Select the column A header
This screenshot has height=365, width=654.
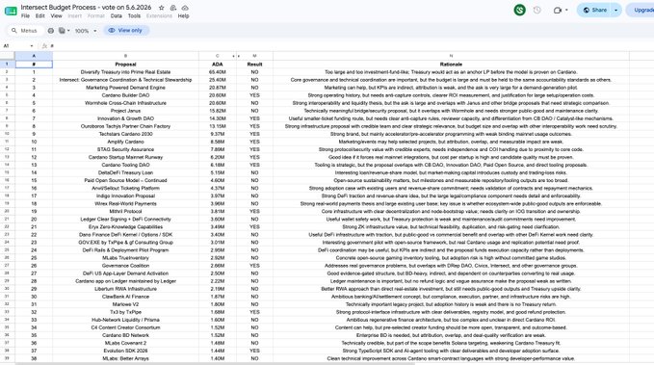click(x=34, y=56)
